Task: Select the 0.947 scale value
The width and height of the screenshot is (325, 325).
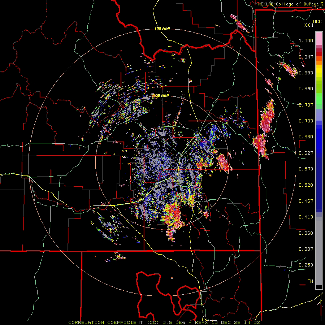Action: tap(306, 57)
